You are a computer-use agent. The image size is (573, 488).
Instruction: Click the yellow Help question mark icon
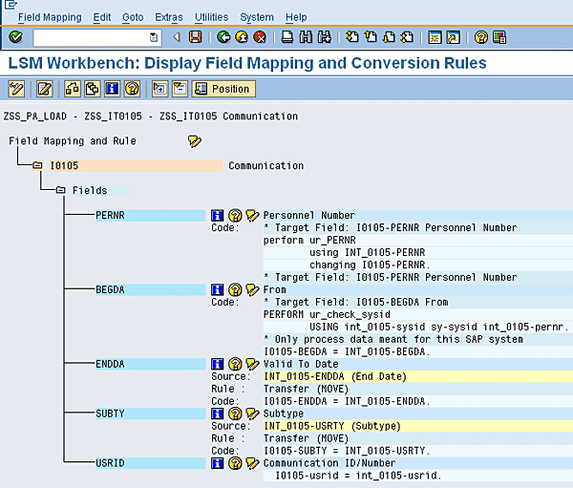coord(481,37)
